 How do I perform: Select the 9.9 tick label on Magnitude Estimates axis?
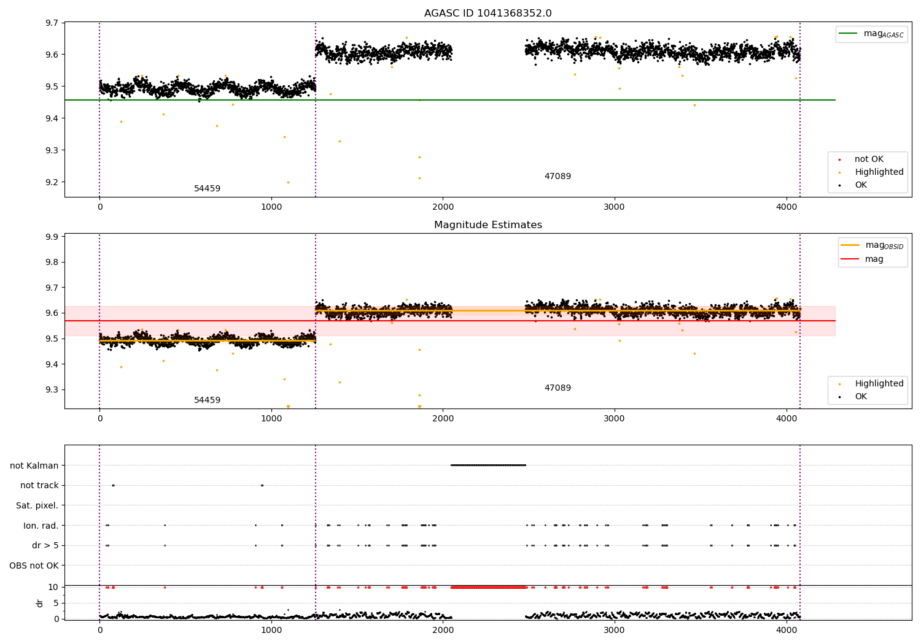(52, 237)
